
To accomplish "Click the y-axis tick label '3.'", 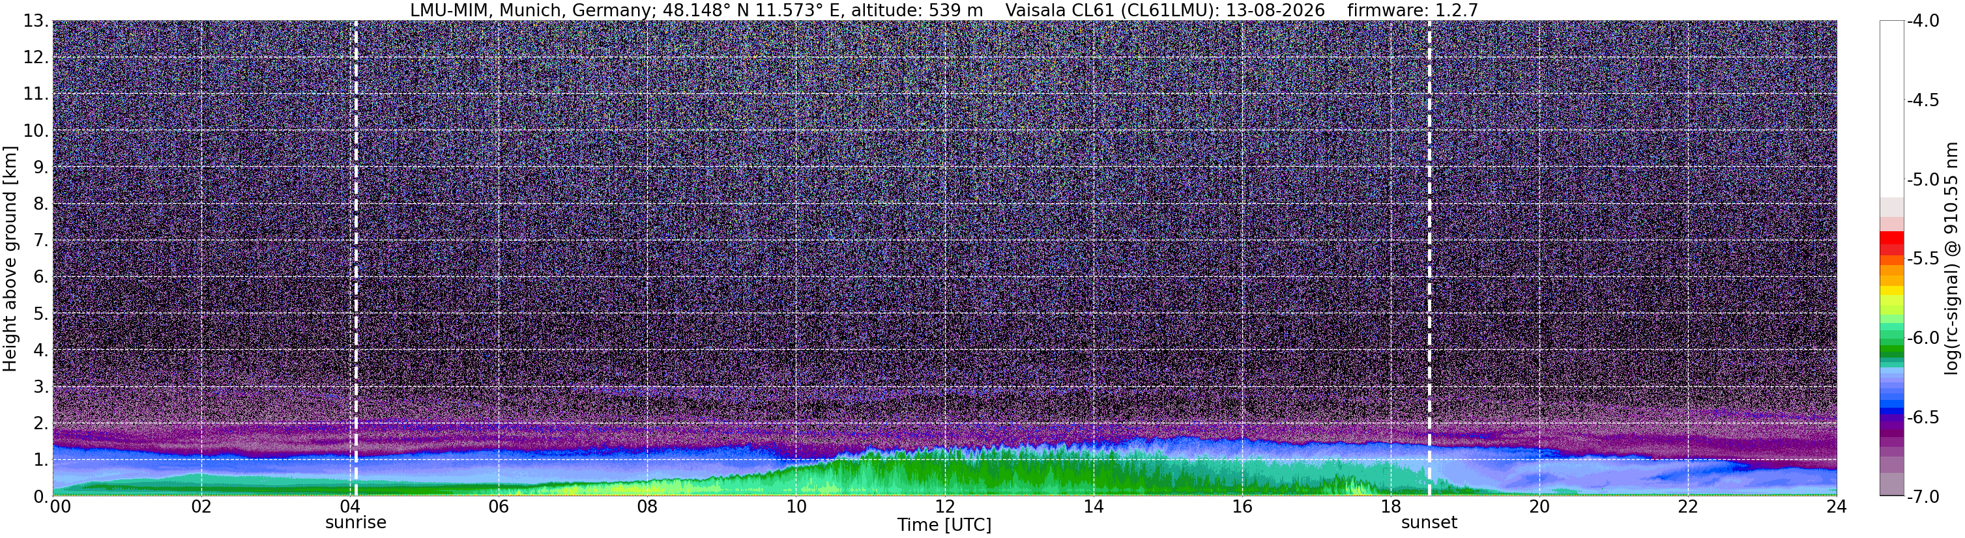I will point(42,386).
